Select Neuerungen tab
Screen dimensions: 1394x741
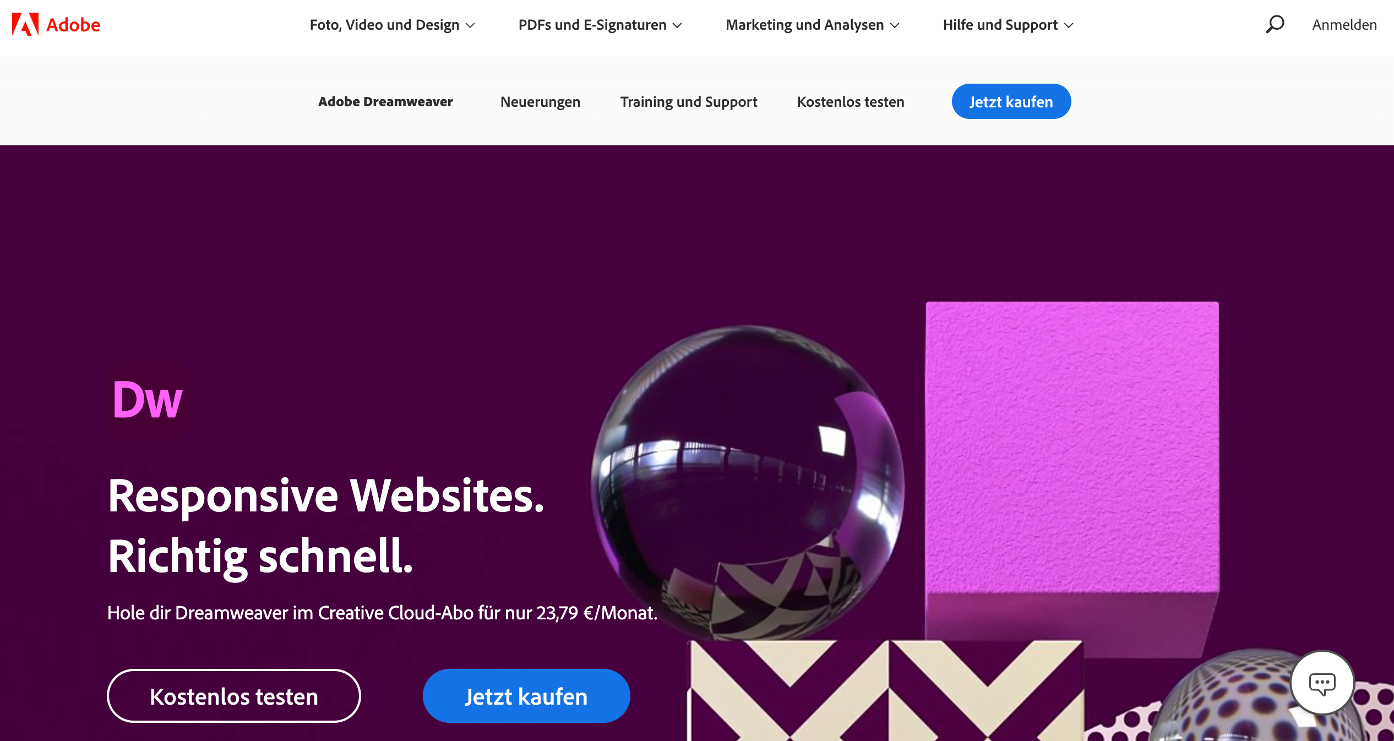[540, 101]
